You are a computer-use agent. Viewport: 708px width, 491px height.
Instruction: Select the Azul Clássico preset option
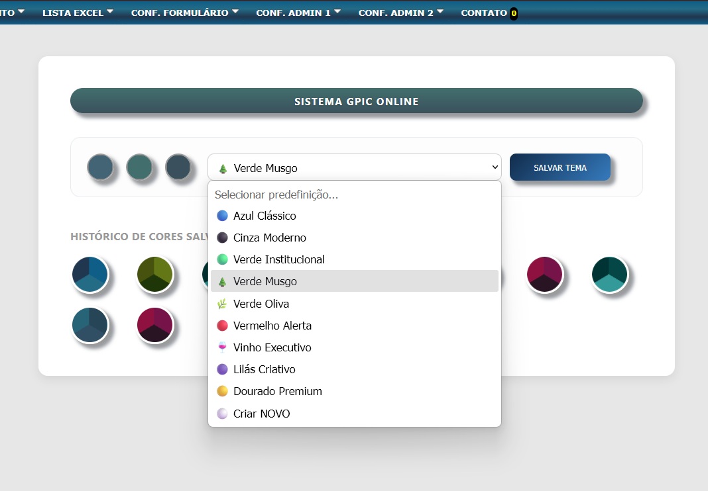click(265, 216)
